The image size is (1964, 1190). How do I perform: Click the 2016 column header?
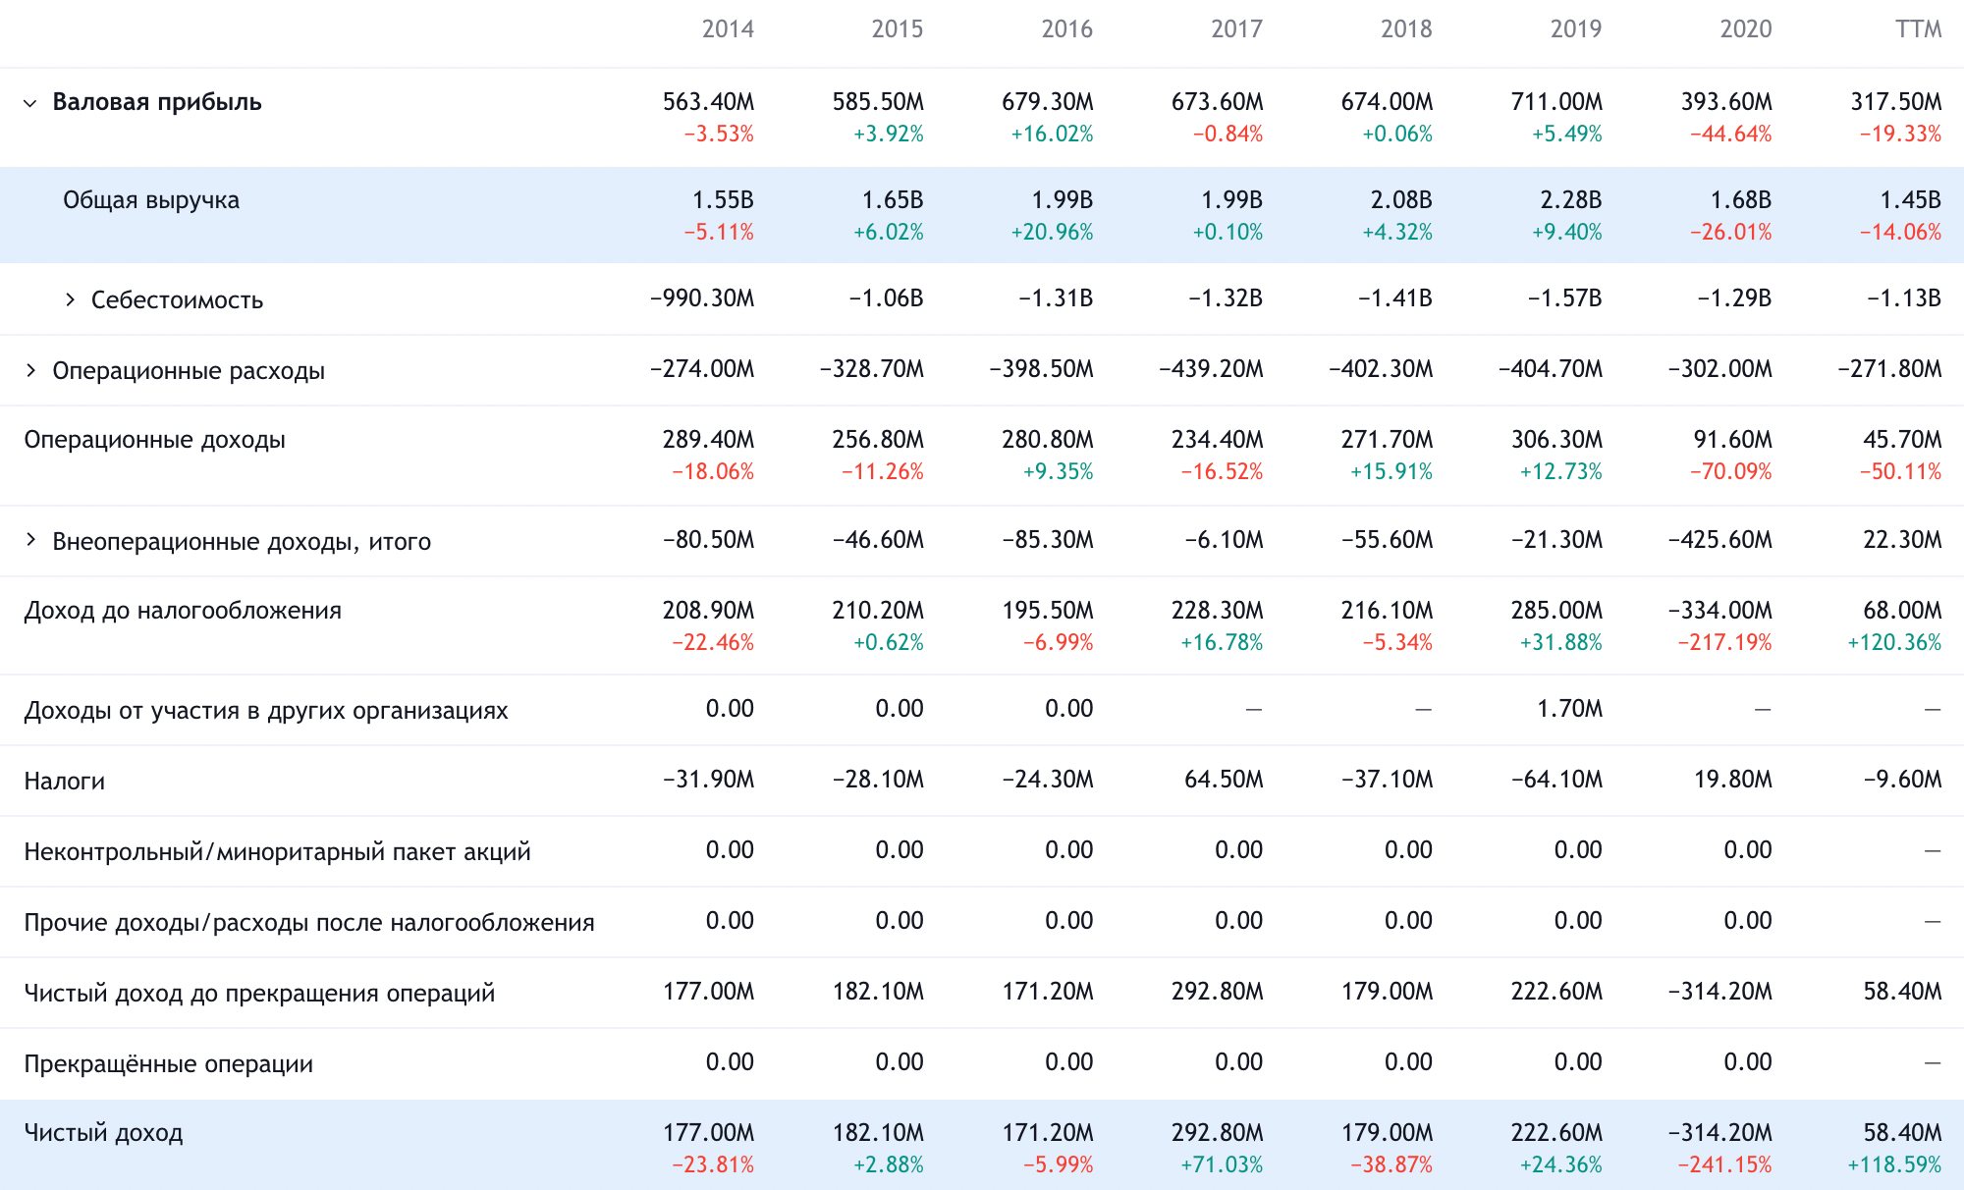1067,29
